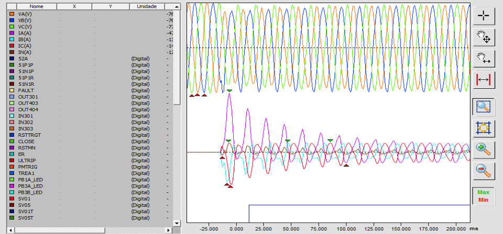
Task: Click the vertical scrollbar thumb in channel list
Action: 177,57
